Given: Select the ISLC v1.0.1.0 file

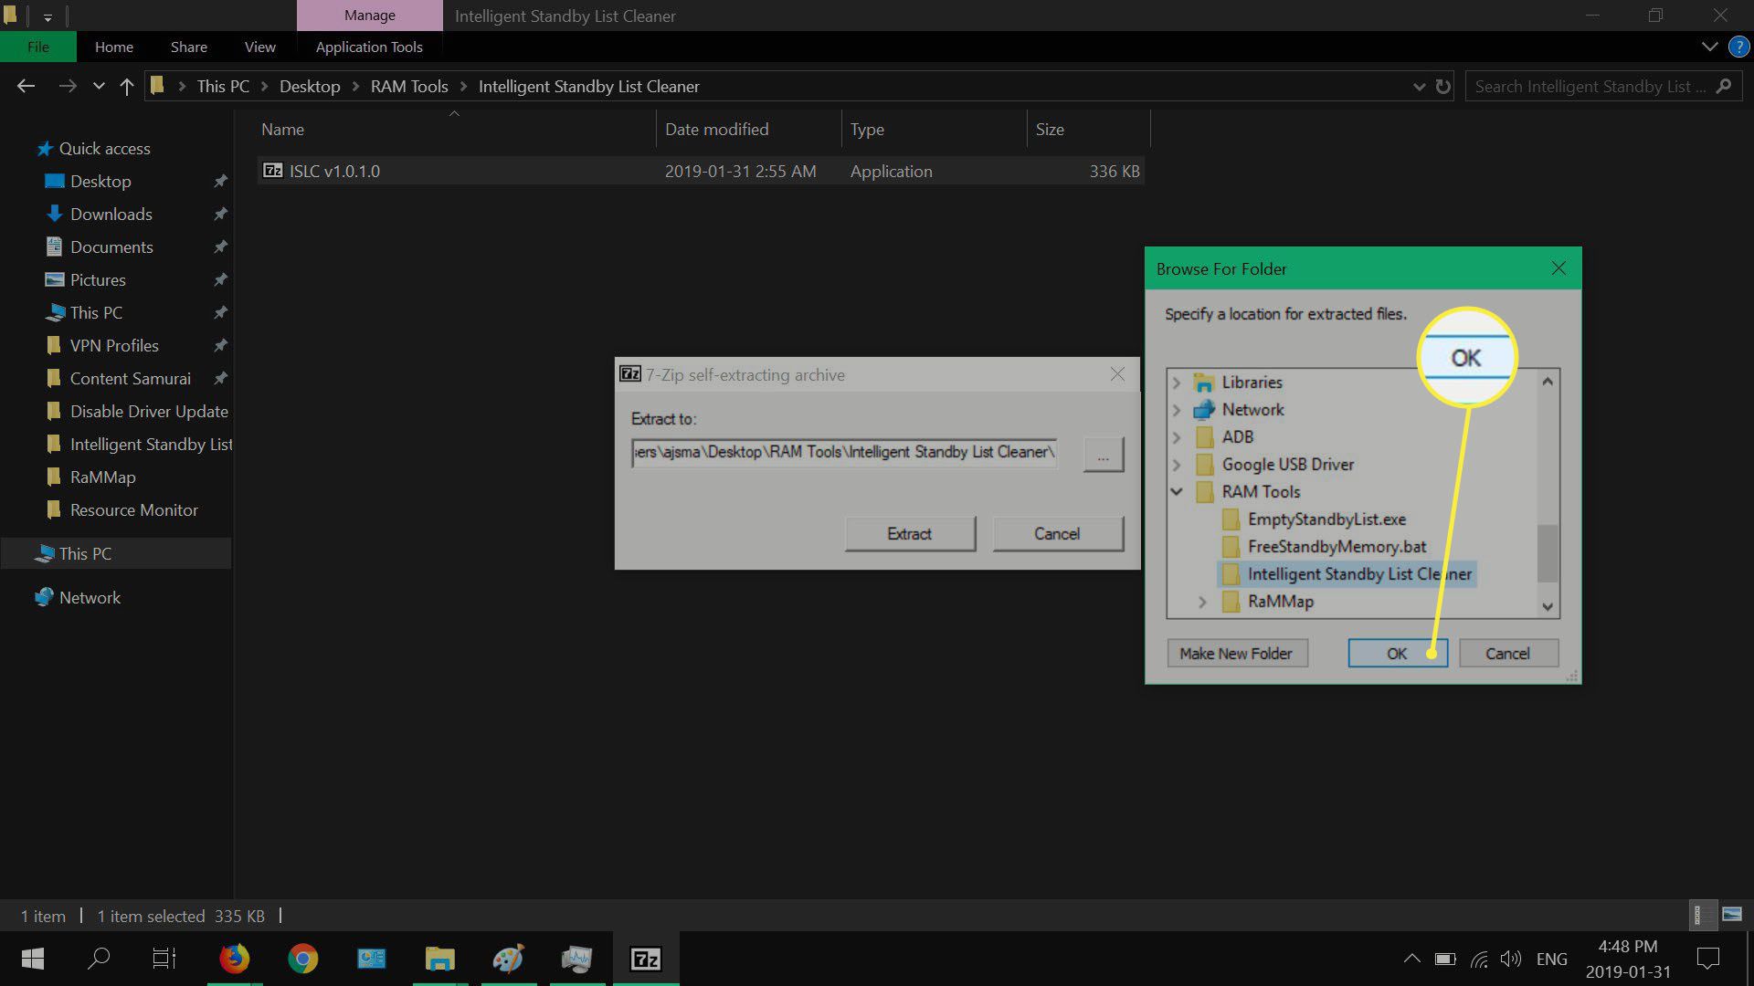Looking at the screenshot, I should tap(701, 171).
